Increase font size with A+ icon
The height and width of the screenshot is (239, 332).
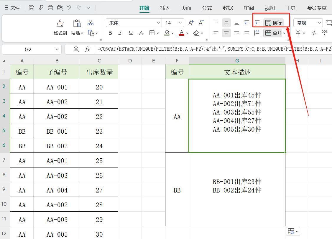pos(191,23)
